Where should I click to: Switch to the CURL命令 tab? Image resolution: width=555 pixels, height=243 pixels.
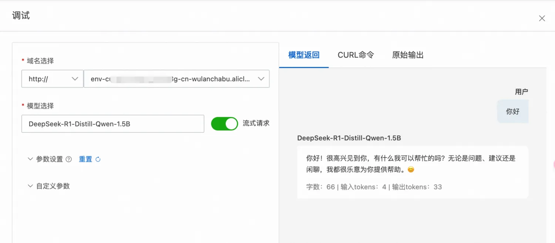pos(356,55)
